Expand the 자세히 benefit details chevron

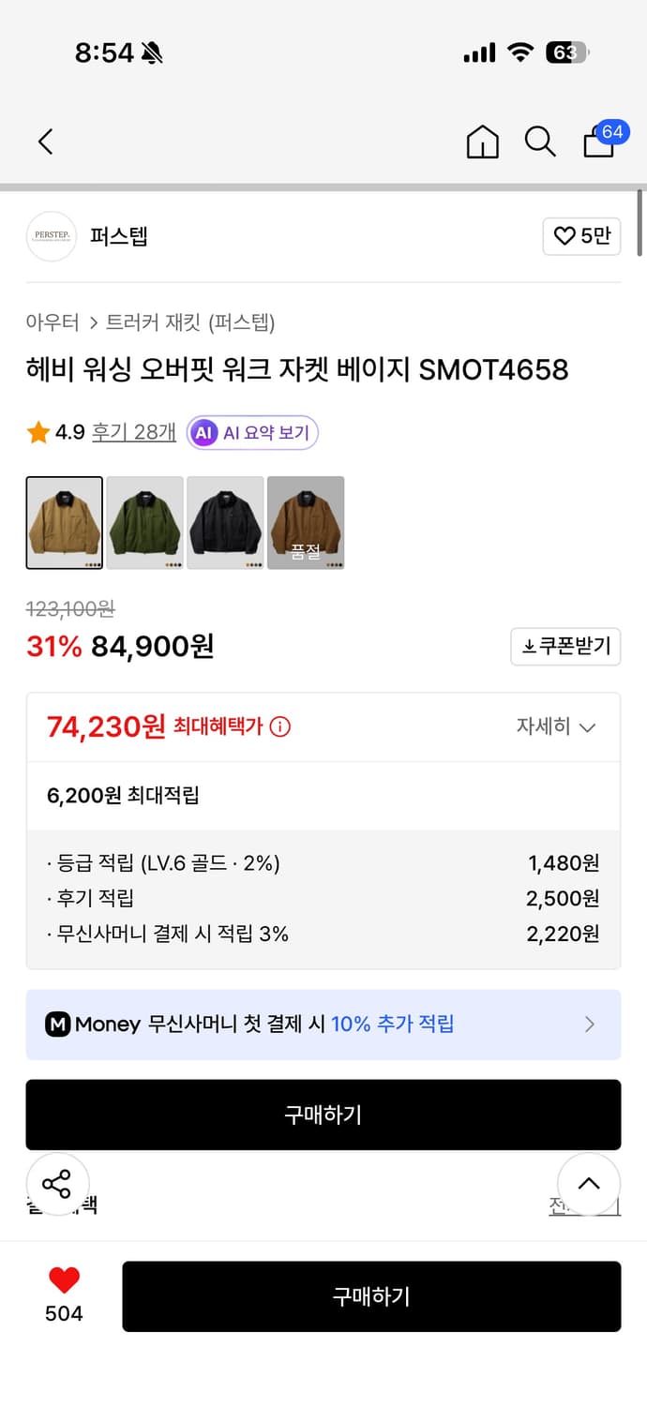pos(557,726)
